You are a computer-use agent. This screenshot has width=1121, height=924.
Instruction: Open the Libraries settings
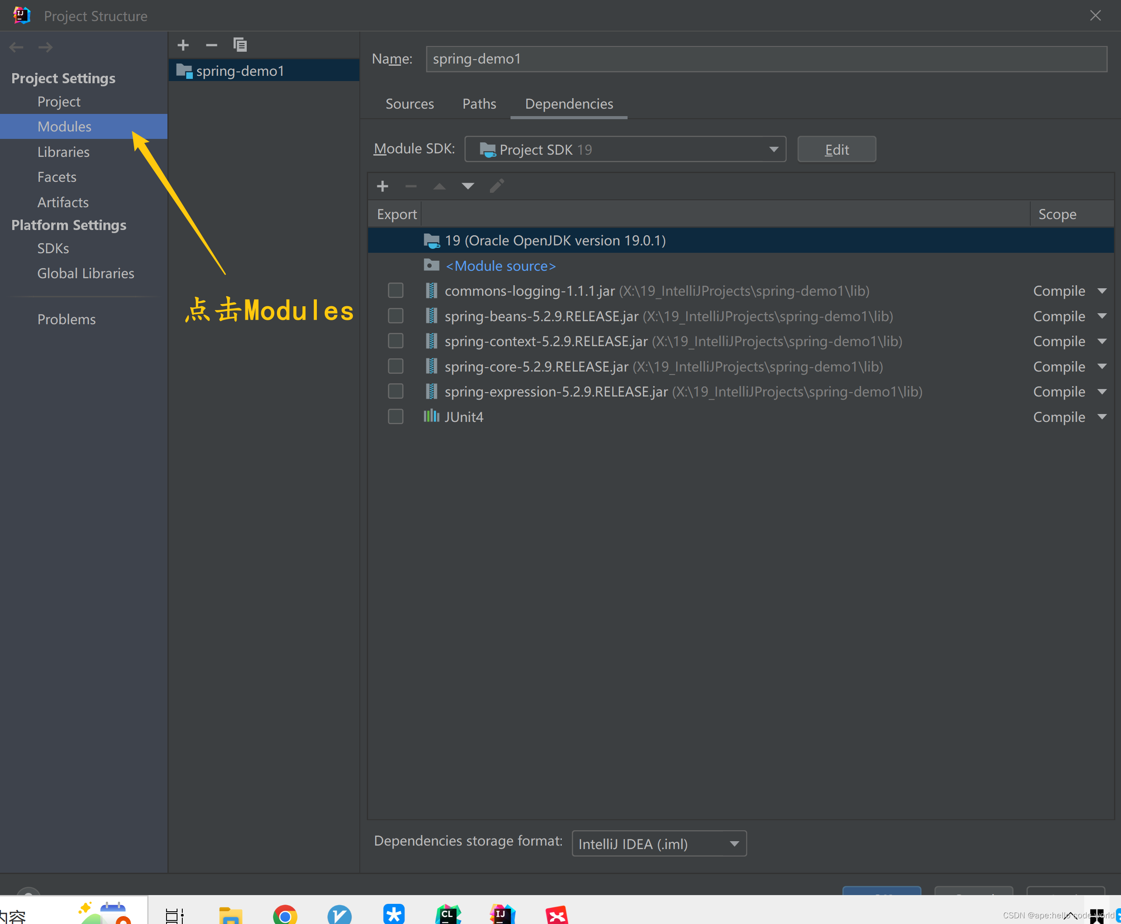[64, 152]
